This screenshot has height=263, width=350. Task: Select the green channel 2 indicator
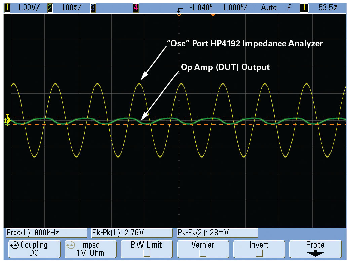(50, 8)
